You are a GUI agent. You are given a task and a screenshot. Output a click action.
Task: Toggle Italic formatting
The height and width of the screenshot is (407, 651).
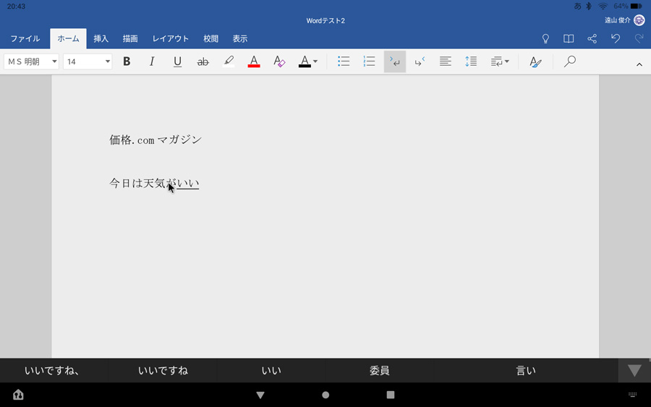tap(152, 61)
